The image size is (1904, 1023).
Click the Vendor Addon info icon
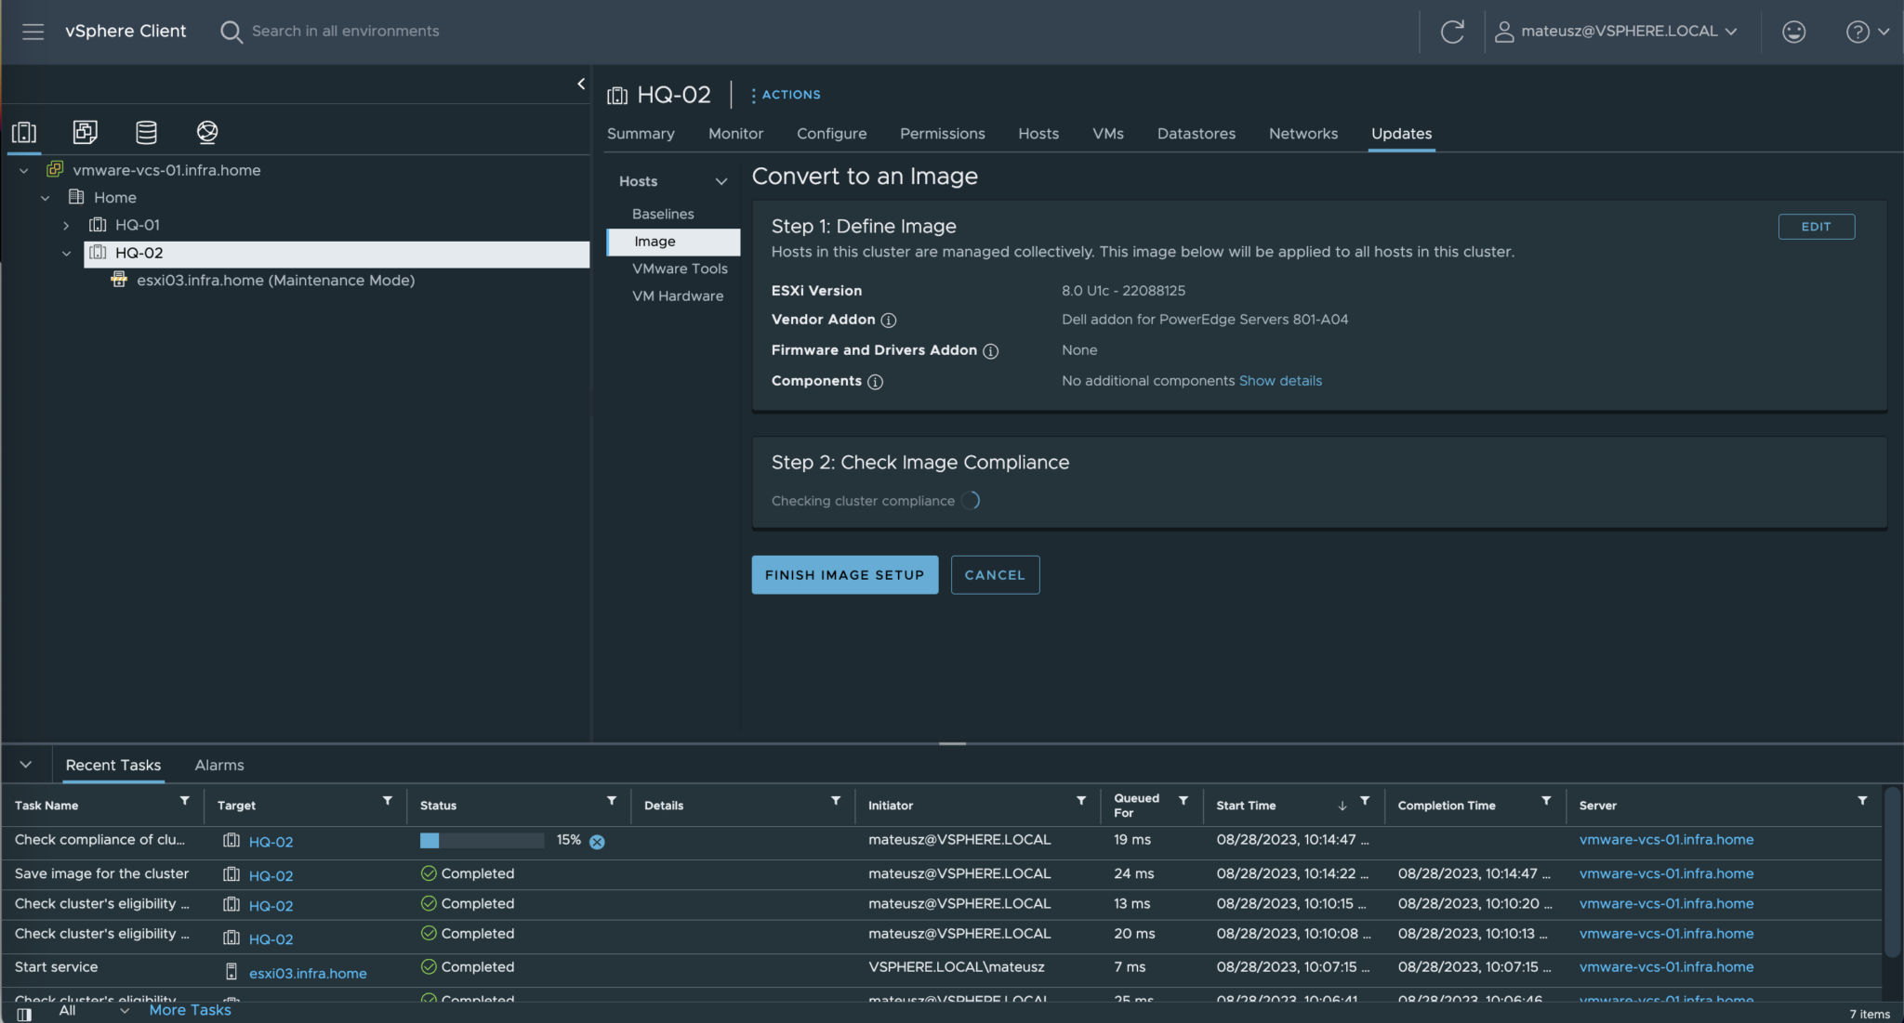click(x=890, y=321)
